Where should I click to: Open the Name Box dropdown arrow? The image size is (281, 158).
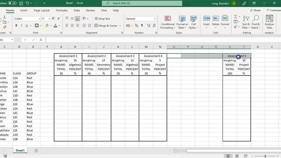tap(12, 39)
